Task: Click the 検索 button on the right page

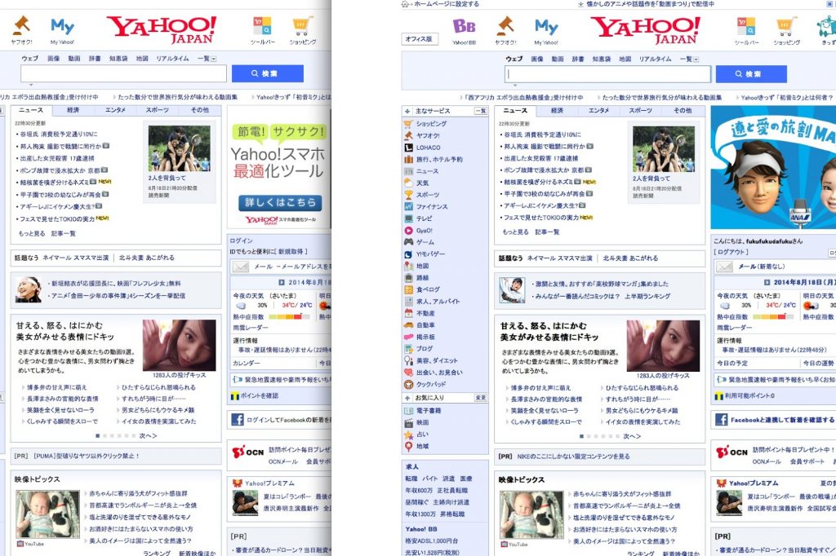Action: [751, 74]
